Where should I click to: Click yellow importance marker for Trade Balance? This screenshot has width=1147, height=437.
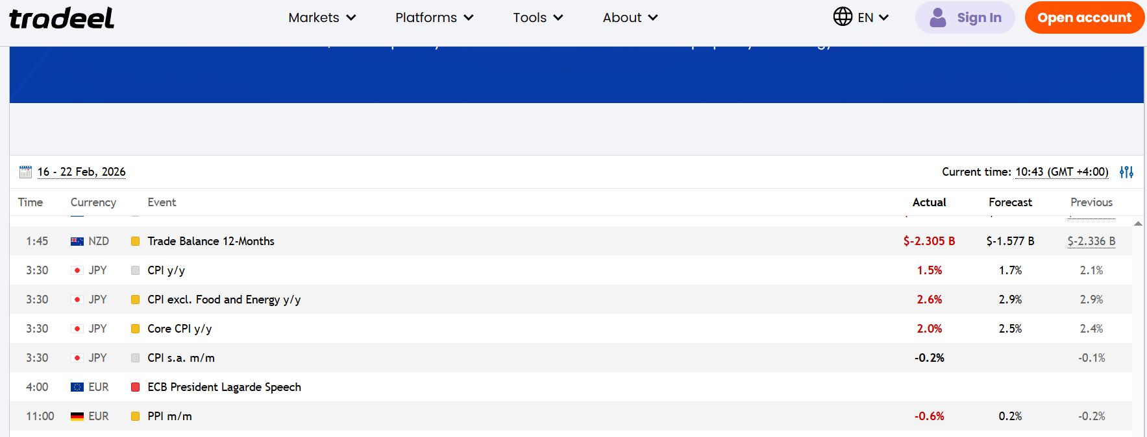tap(135, 241)
